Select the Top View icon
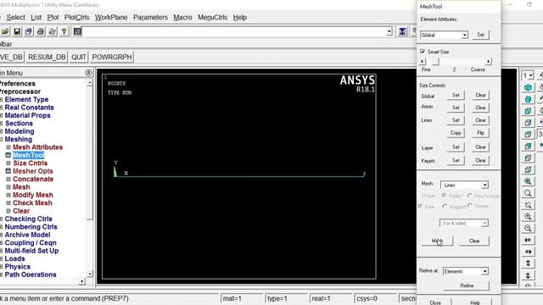This screenshot has width=543, height=305. point(528,135)
